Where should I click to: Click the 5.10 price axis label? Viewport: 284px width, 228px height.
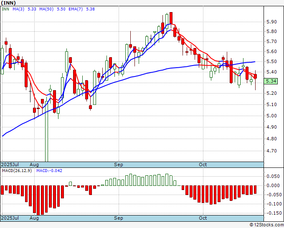coord(271,104)
